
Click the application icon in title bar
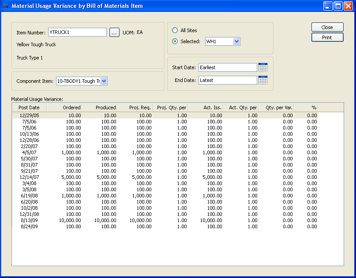[x=6, y=6]
